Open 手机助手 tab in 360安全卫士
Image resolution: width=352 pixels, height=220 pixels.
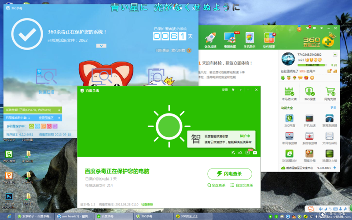coord(249,40)
